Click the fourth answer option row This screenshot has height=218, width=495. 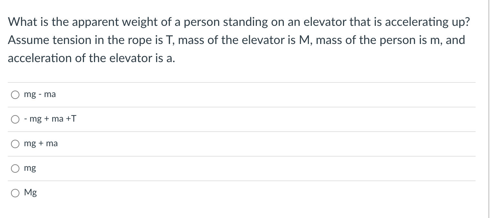242,168
